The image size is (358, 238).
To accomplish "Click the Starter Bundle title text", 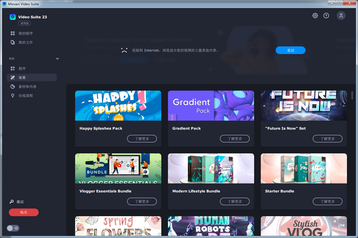I will pyautogui.click(x=279, y=191).
